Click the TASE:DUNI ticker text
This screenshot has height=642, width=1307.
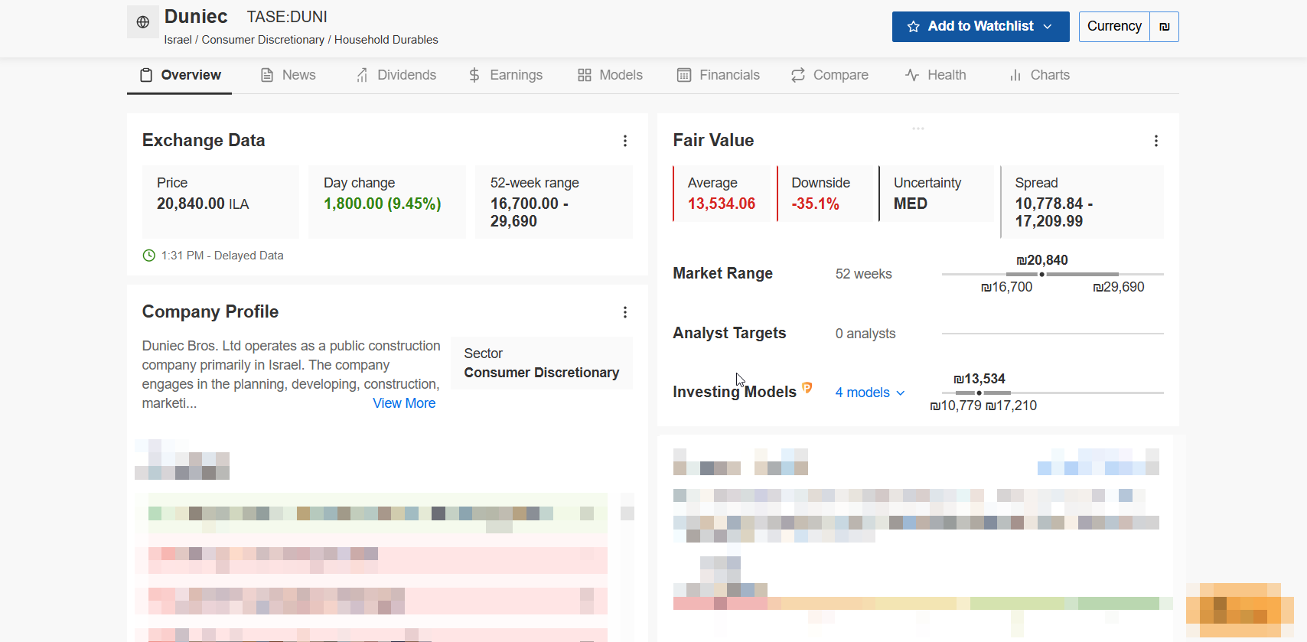coord(287,17)
